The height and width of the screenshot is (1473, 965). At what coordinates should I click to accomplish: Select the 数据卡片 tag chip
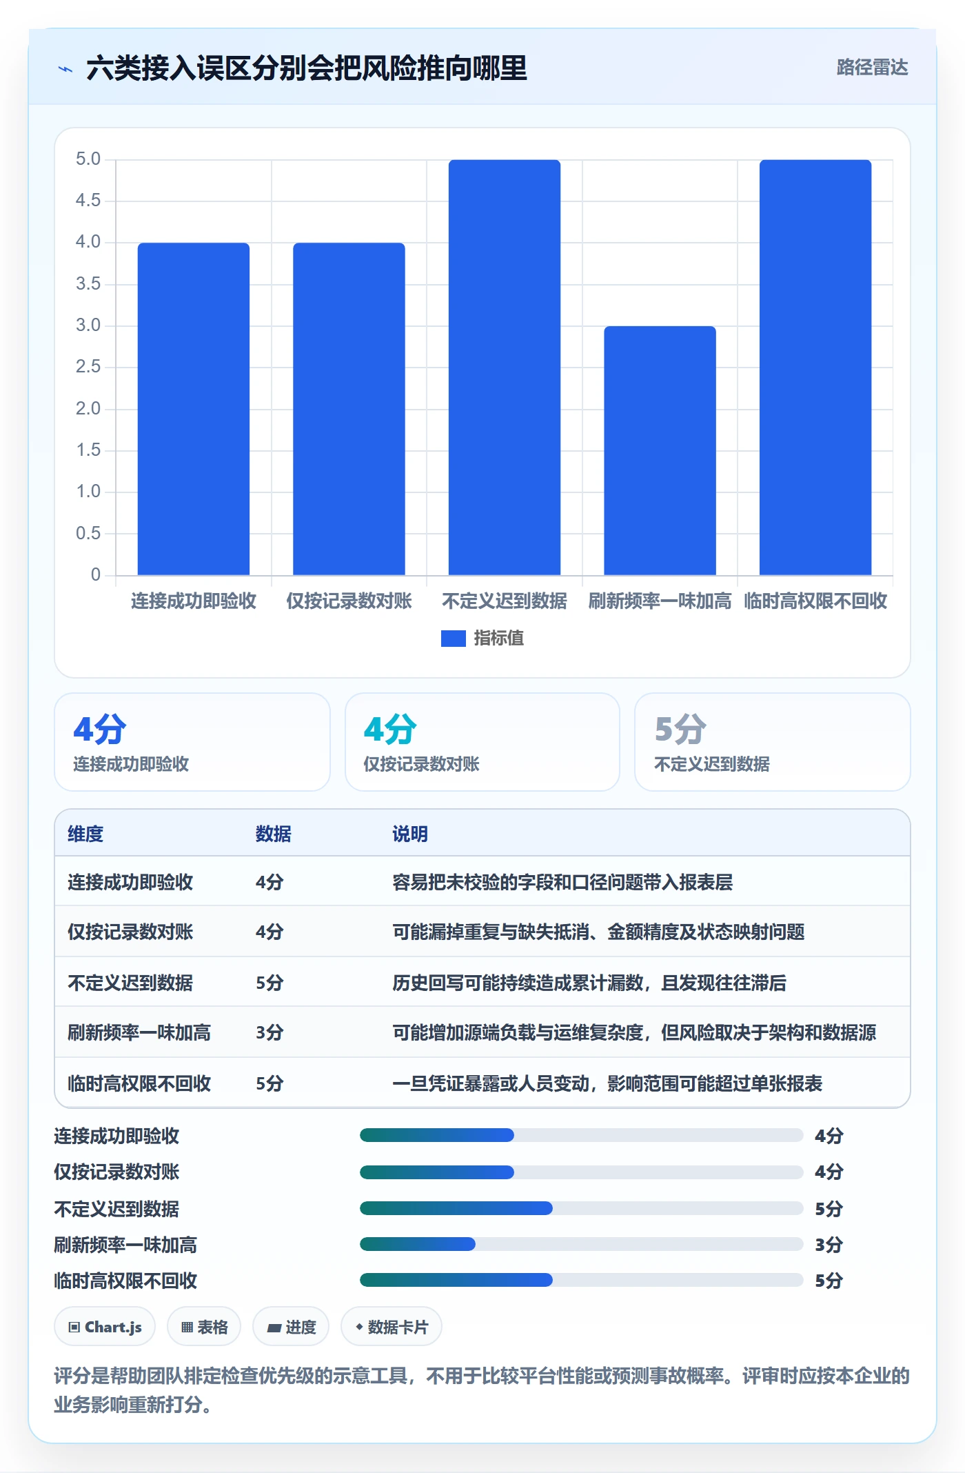point(392,1327)
